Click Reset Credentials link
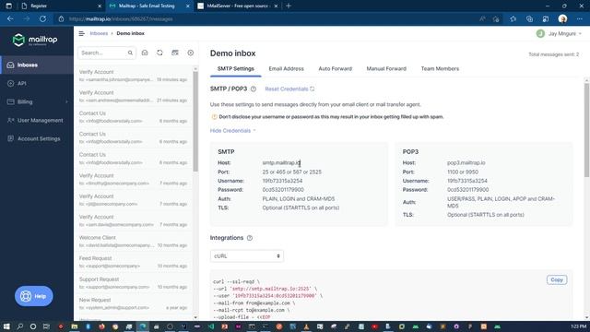This screenshot has width=590, height=332. click(x=289, y=89)
